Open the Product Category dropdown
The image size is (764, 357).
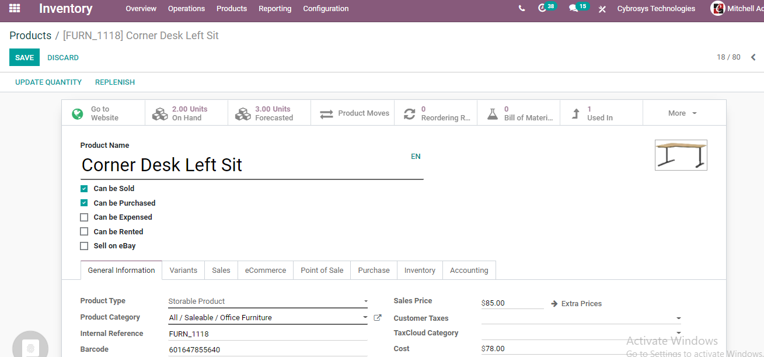point(268,318)
